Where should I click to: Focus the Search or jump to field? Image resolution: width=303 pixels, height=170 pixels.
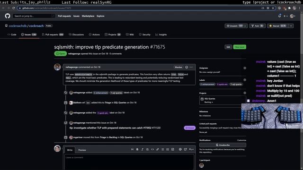tap(34, 16)
